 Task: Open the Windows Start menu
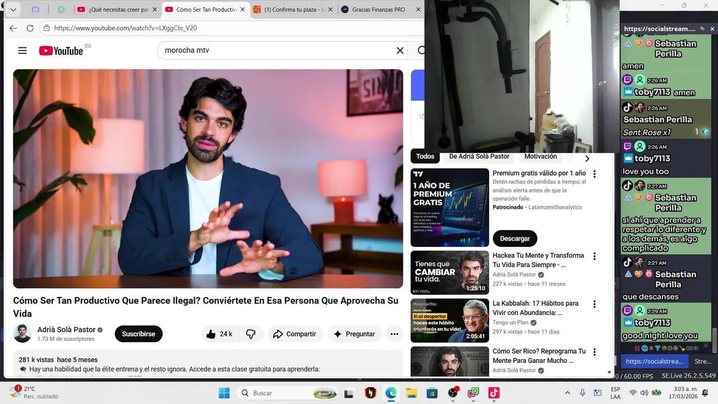tap(224, 393)
